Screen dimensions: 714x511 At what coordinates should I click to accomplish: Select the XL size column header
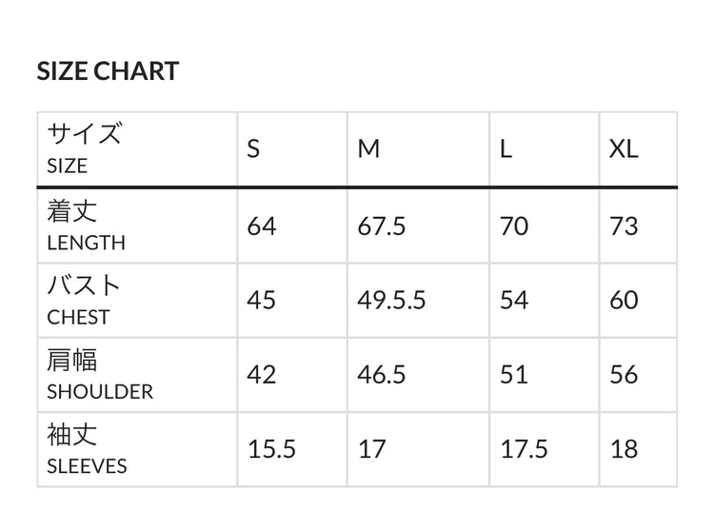[624, 149]
